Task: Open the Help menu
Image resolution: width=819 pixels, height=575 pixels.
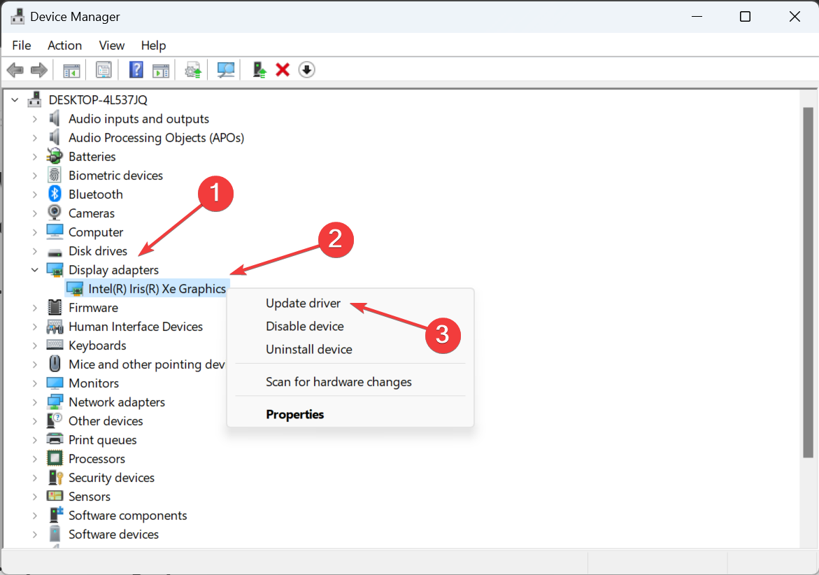Action: 154,45
